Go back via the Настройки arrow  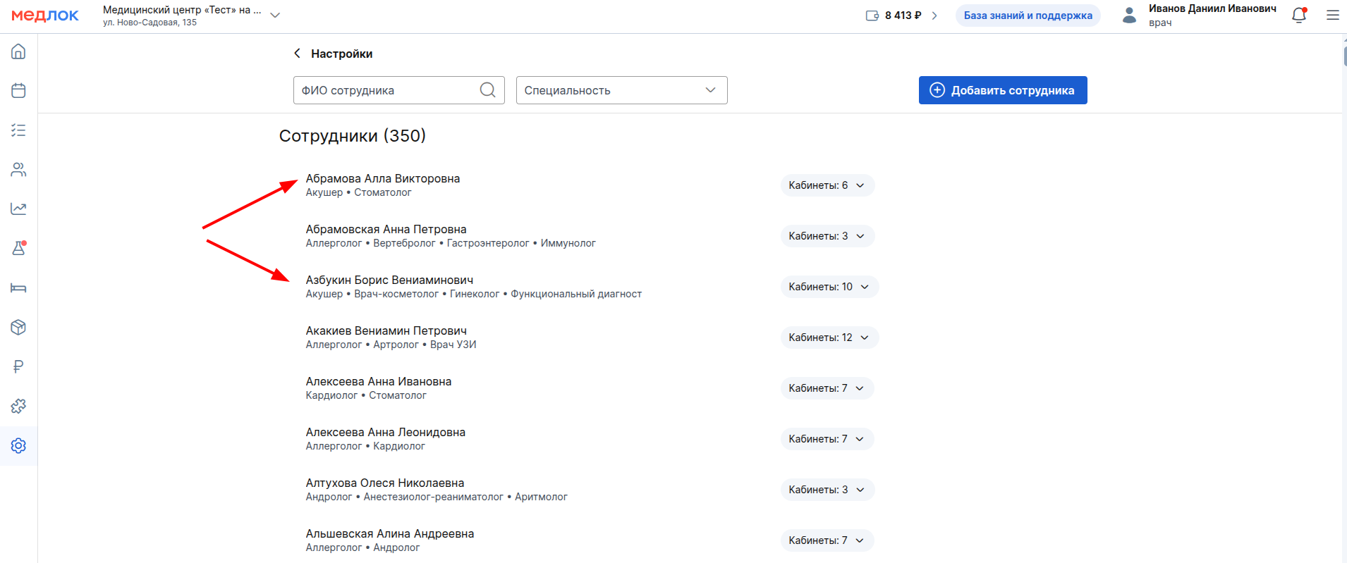pyautogui.click(x=298, y=54)
